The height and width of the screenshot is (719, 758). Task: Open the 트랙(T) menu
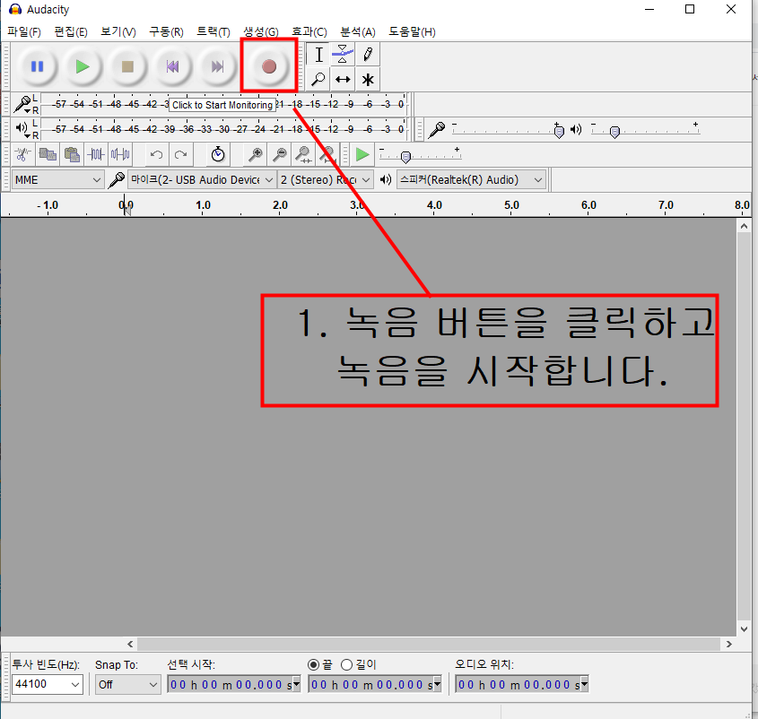point(213,32)
